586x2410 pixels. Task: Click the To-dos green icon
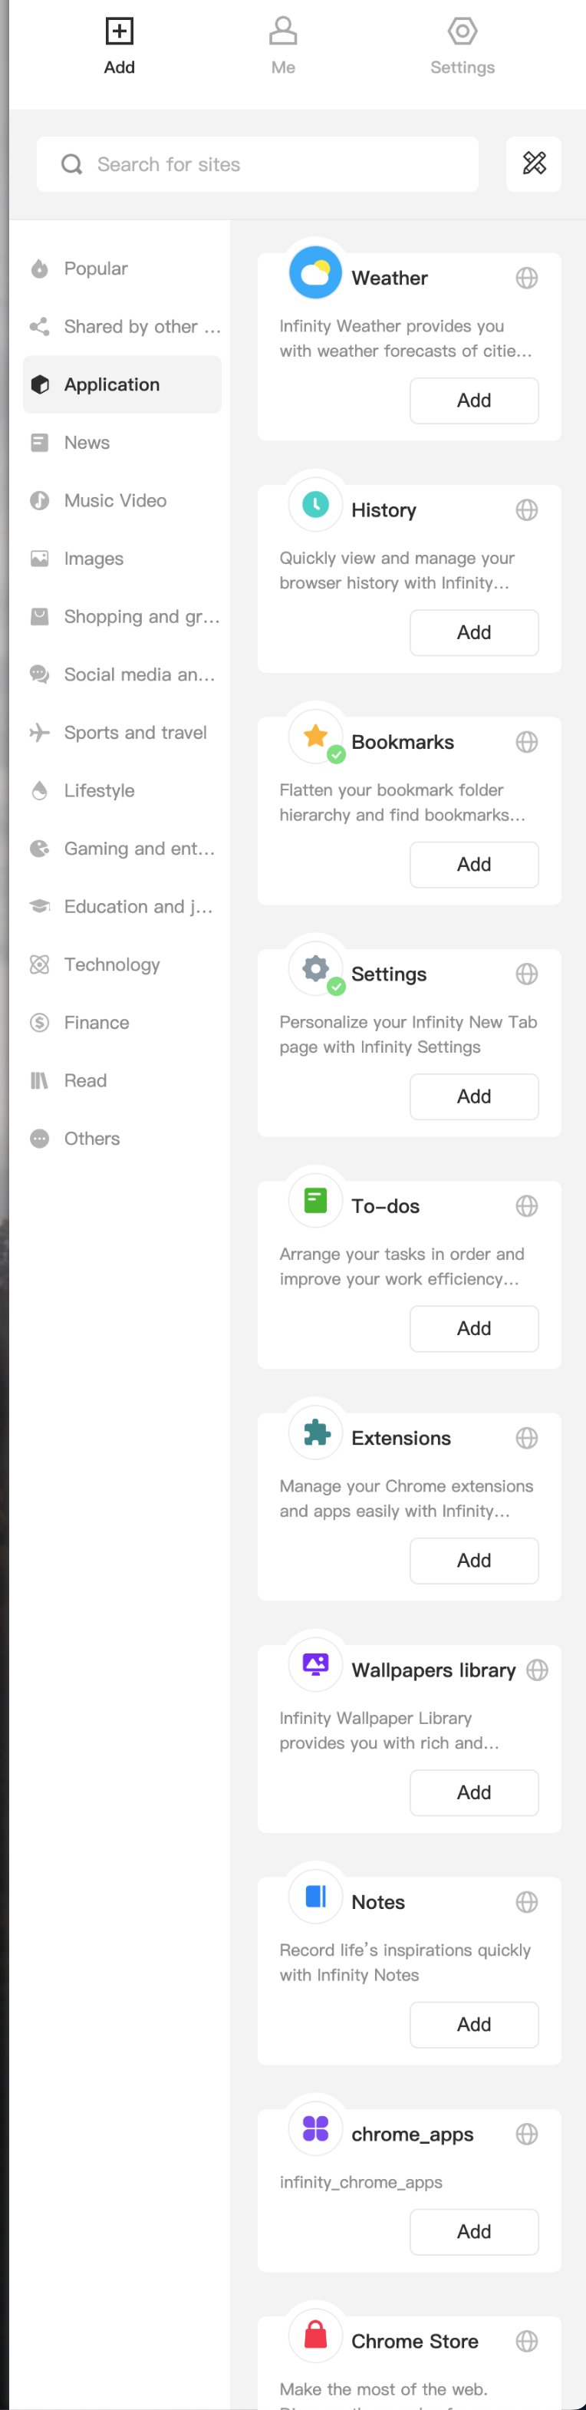pos(315,1200)
